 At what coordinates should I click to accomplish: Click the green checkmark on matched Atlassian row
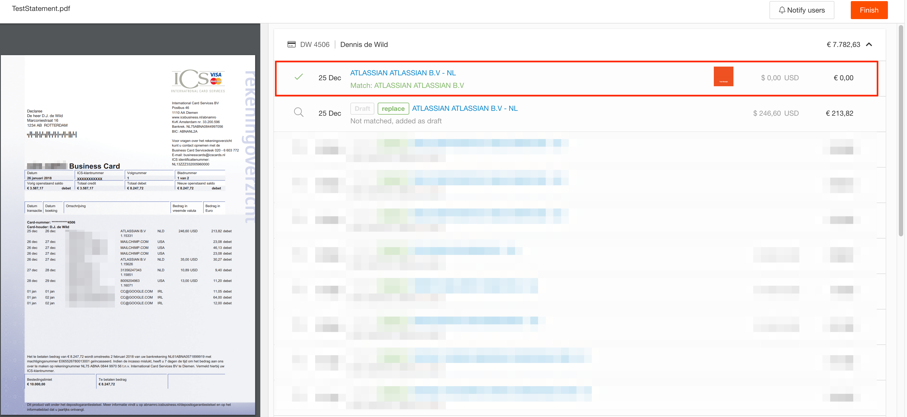(299, 77)
